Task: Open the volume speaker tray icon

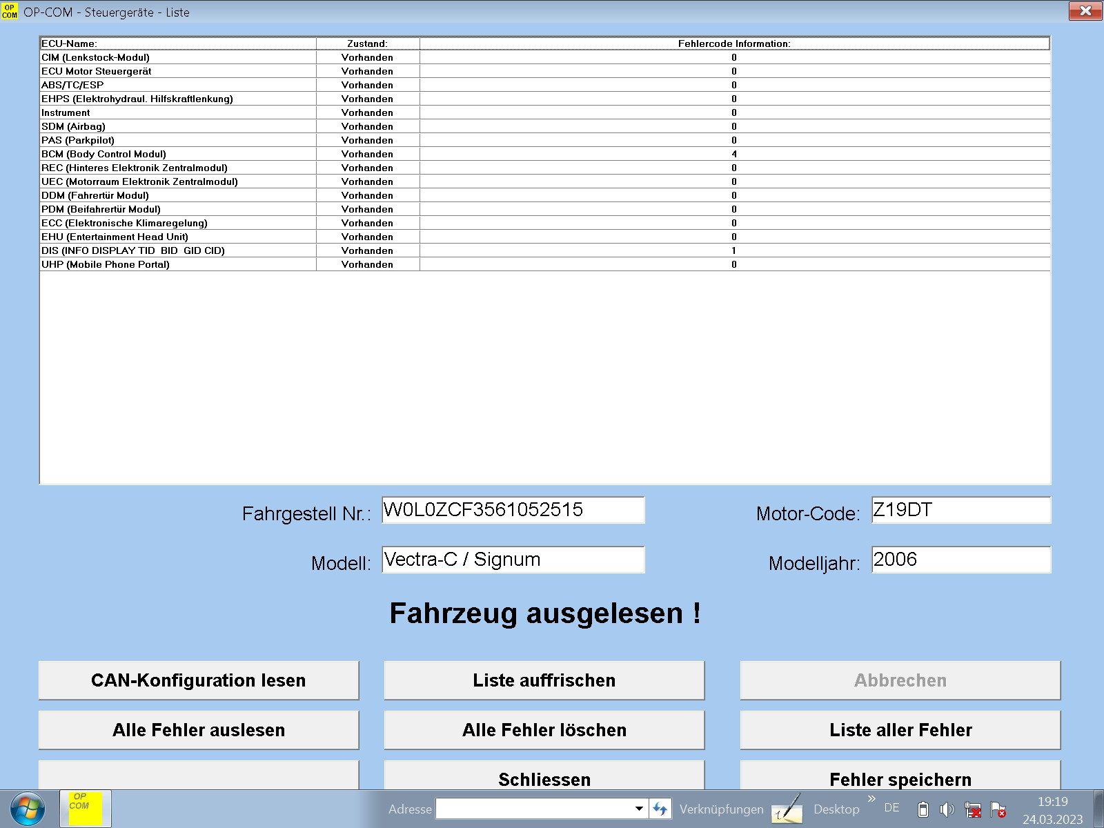Action: (x=947, y=809)
